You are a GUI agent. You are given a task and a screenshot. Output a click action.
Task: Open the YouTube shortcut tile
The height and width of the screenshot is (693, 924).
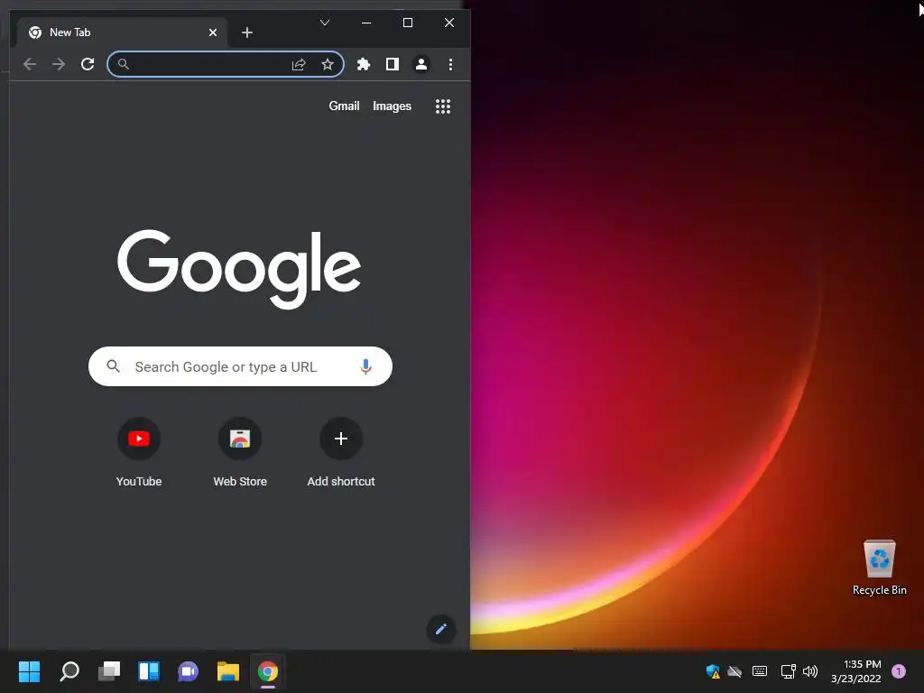pos(139,453)
